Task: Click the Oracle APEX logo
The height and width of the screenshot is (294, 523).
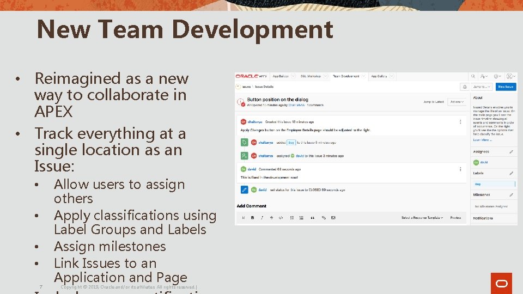Action: pos(251,76)
